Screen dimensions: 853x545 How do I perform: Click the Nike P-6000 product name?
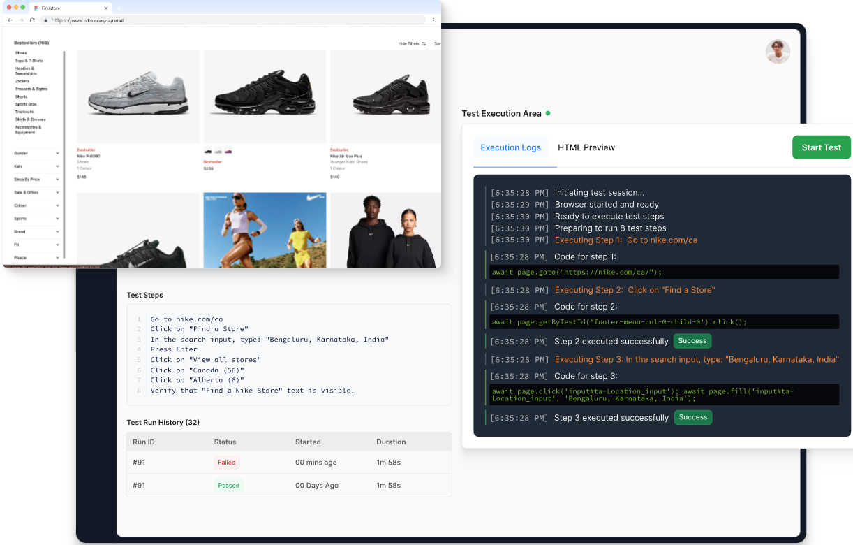click(x=89, y=156)
